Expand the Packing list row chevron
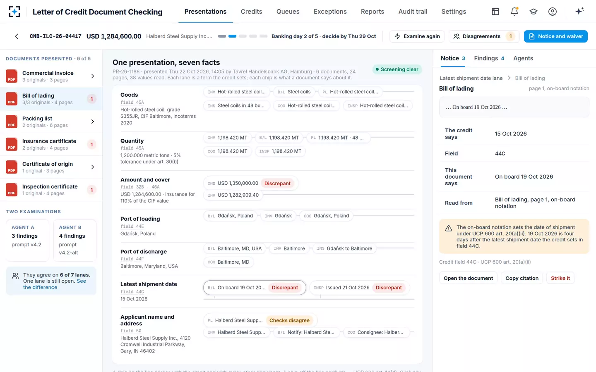Viewport: 596px width, 372px height. tap(92, 122)
